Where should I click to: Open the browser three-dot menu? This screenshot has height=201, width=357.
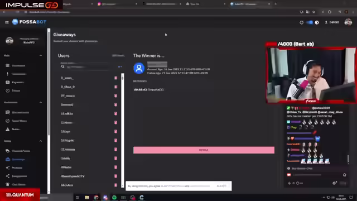pyautogui.click(x=353, y=12)
